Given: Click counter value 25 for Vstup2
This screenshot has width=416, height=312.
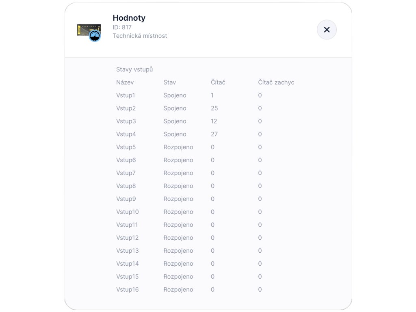Looking at the screenshot, I should pyautogui.click(x=214, y=108).
